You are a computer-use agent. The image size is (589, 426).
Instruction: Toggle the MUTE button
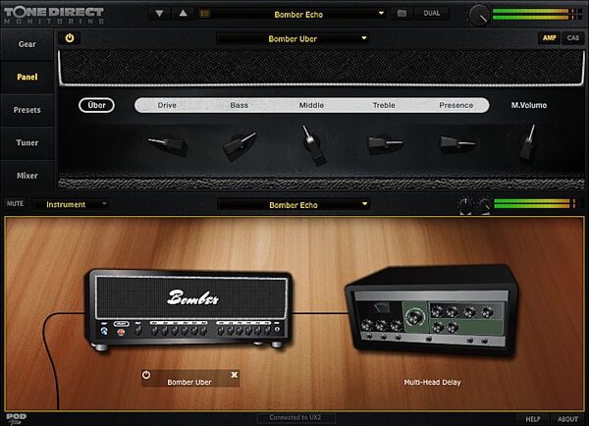coord(15,203)
